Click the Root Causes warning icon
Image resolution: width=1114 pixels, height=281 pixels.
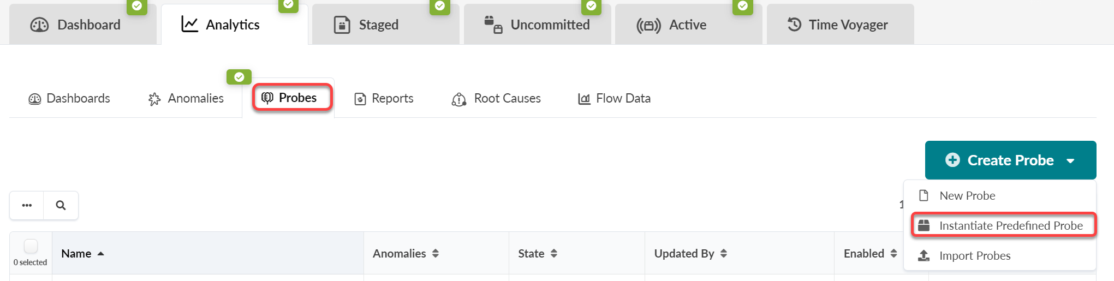point(458,99)
